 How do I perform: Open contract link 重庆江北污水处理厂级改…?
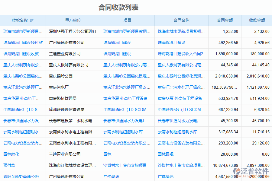pyautogui.click(x=181, y=87)
